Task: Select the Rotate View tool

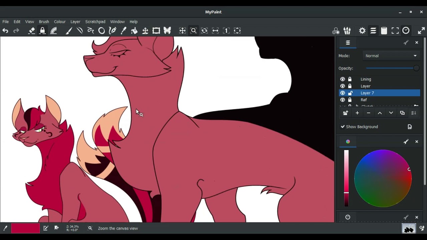Action: (204, 31)
